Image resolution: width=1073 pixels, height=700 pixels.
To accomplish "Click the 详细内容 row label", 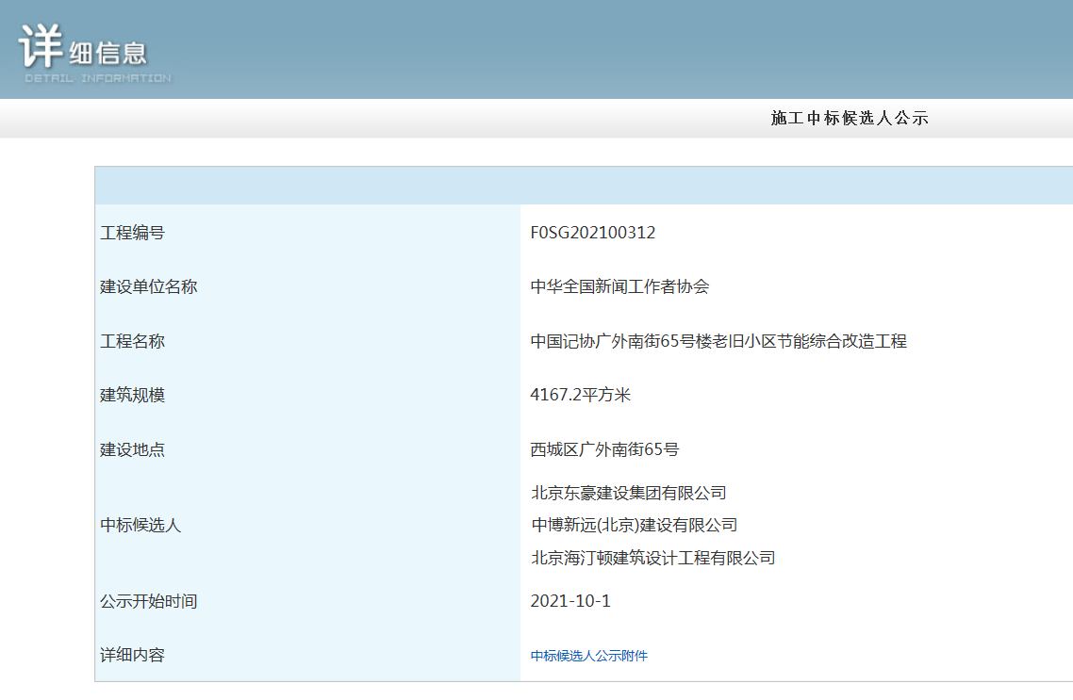I will coord(133,655).
